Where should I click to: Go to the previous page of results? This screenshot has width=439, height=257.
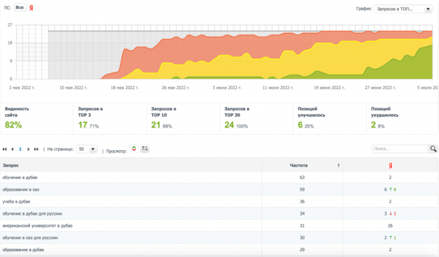12,149
